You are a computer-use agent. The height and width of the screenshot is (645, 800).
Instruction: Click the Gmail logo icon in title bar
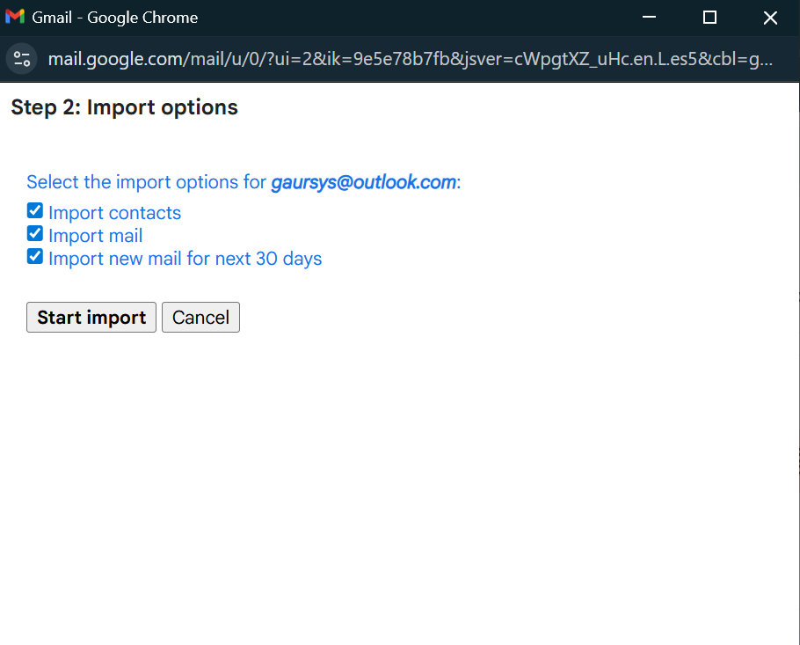(15, 17)
